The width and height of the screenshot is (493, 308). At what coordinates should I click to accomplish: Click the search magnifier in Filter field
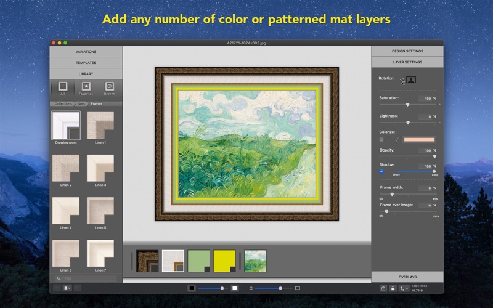59,278
